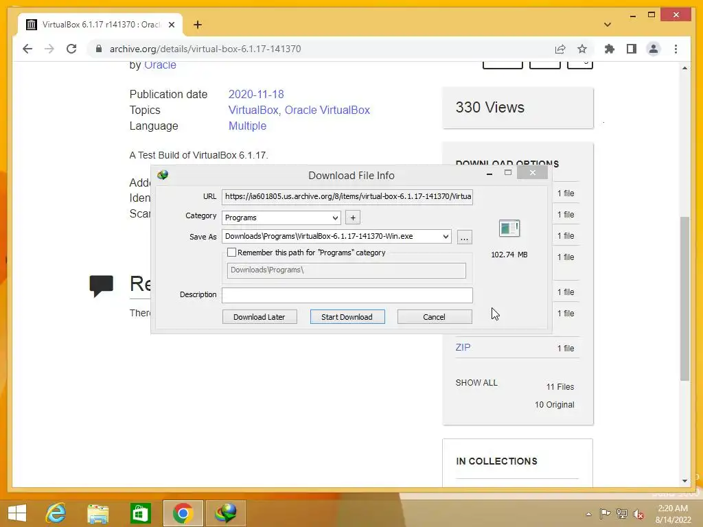Reload the archive.org page

click(x=71, y=49)
